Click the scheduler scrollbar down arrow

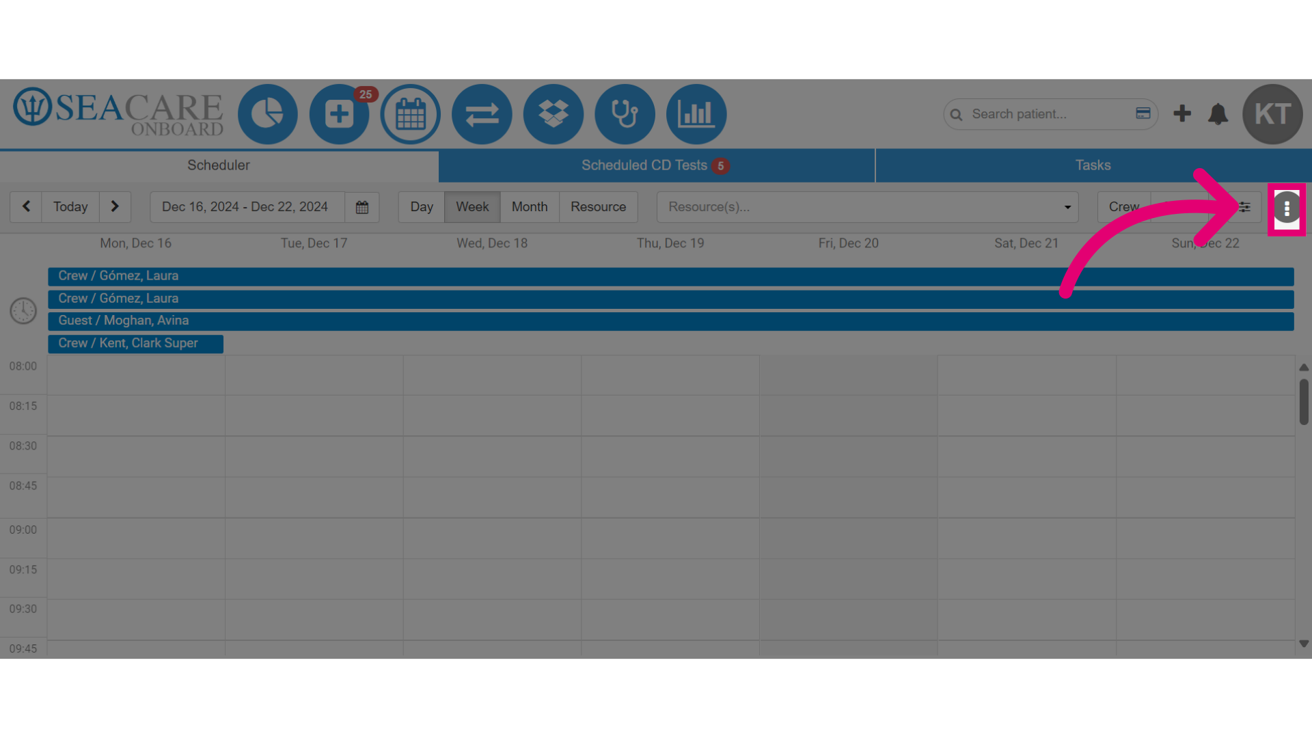1304,644
